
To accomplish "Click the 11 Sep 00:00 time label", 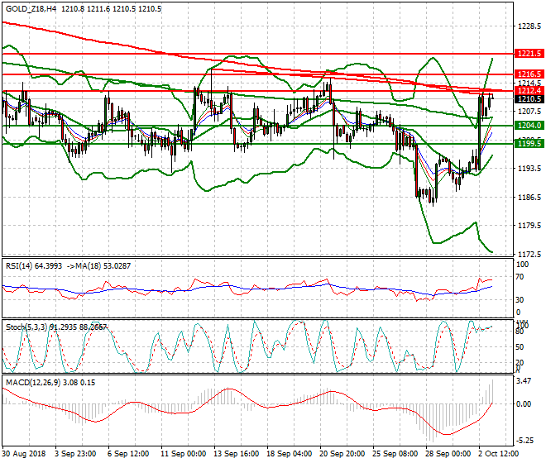I will pos(184,454).
